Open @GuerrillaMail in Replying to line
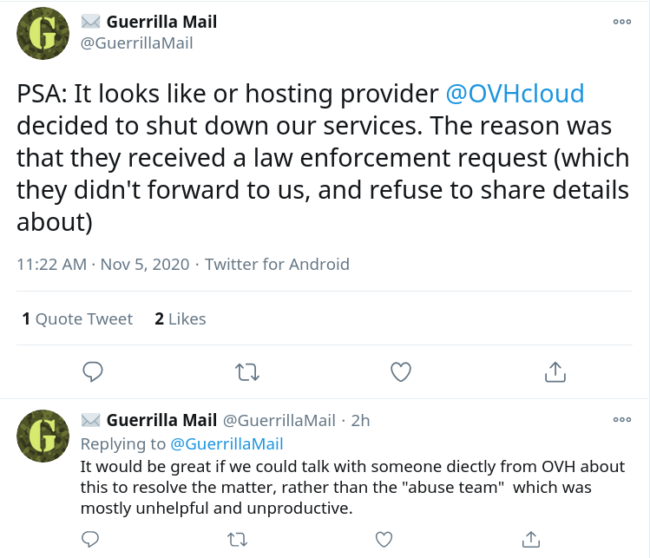650x558 pixels. [x=227, y=444]
